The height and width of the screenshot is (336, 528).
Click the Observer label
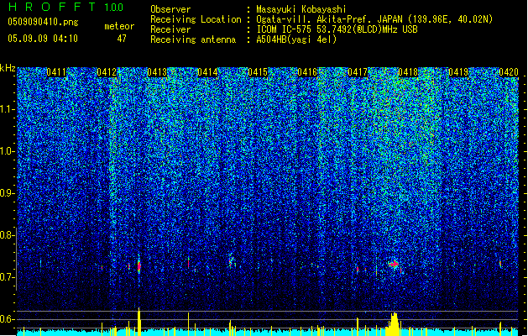(x=170, y=9)
